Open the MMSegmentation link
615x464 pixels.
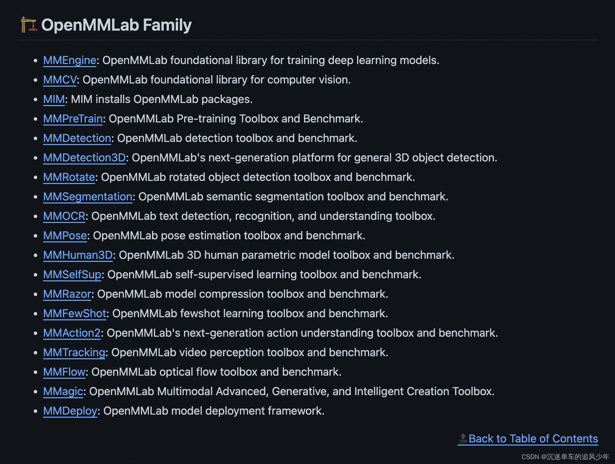coord(88,197)
